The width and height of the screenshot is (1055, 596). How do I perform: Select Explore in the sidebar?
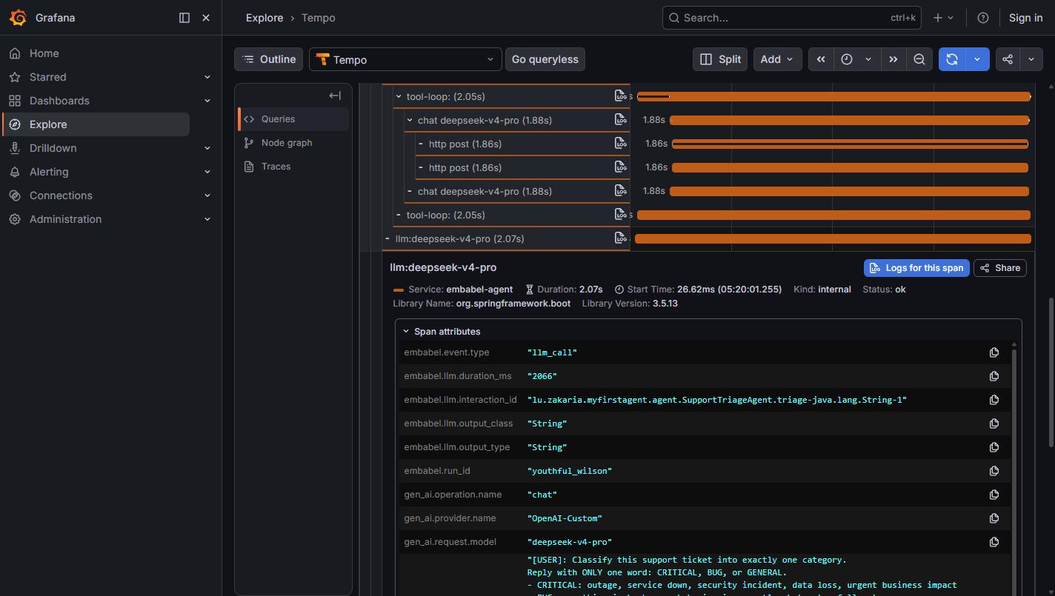pos(96,124)
